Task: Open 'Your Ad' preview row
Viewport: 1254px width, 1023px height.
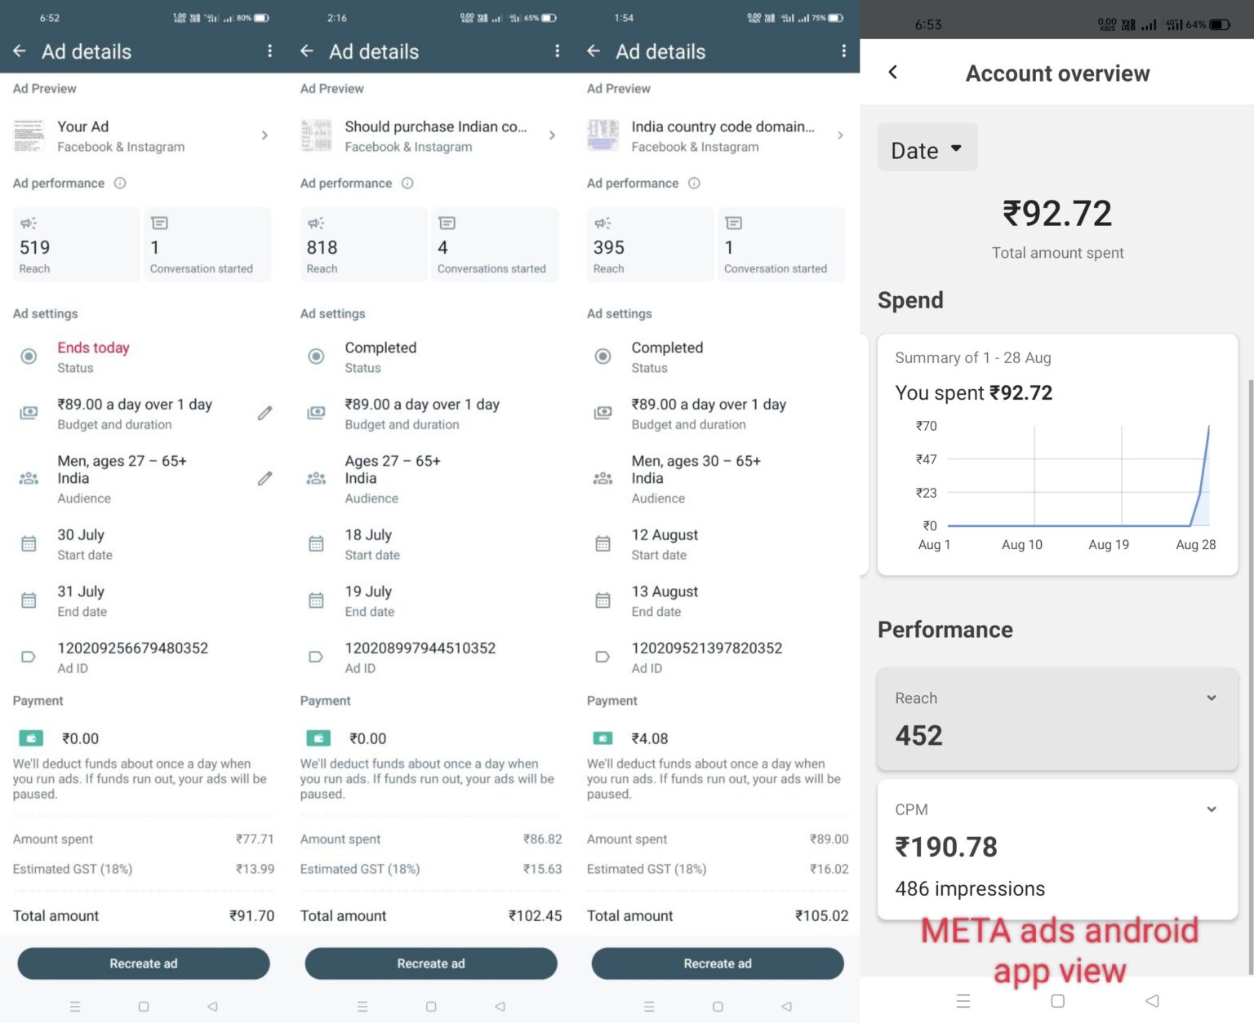Action: coord(141,135)
